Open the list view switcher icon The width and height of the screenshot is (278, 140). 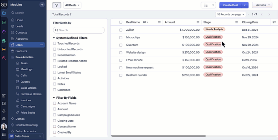(208, 5)
